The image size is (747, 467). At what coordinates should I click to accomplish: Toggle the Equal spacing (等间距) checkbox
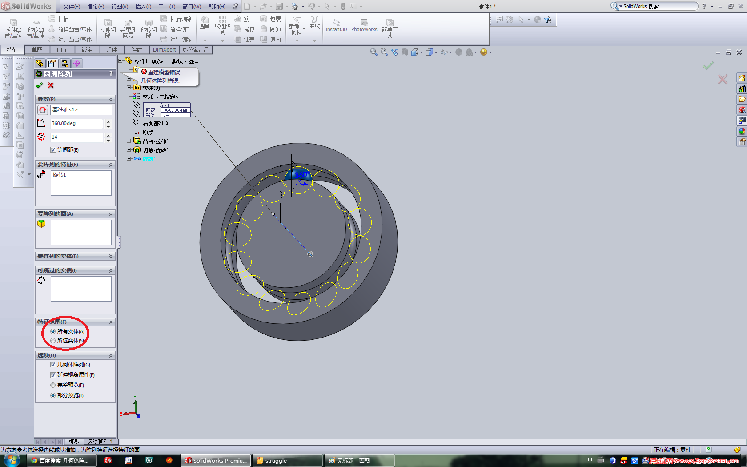(53, 150)
